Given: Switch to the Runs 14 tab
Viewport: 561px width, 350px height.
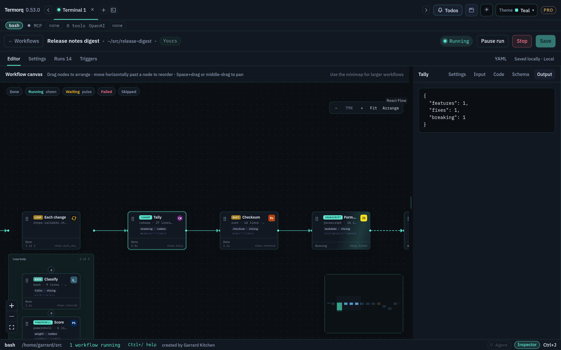Looking at the screenshot, I should coord(63,59).
